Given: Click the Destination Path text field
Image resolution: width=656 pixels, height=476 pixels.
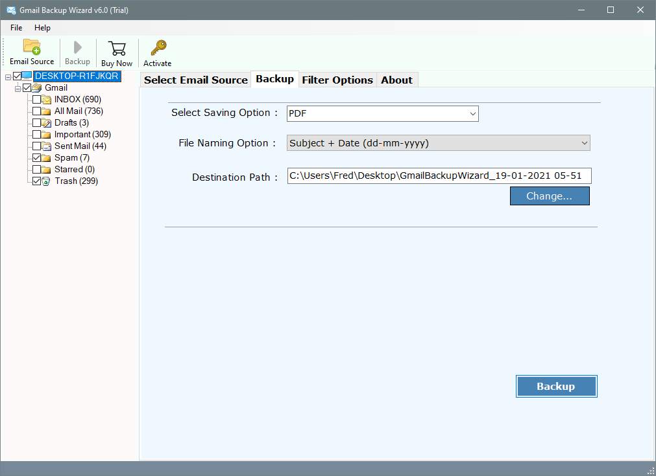Looking at the screenshot, I should tap(439, 176).
